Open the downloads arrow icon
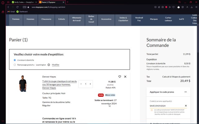The image size is (199, 124). click(192, 7)
